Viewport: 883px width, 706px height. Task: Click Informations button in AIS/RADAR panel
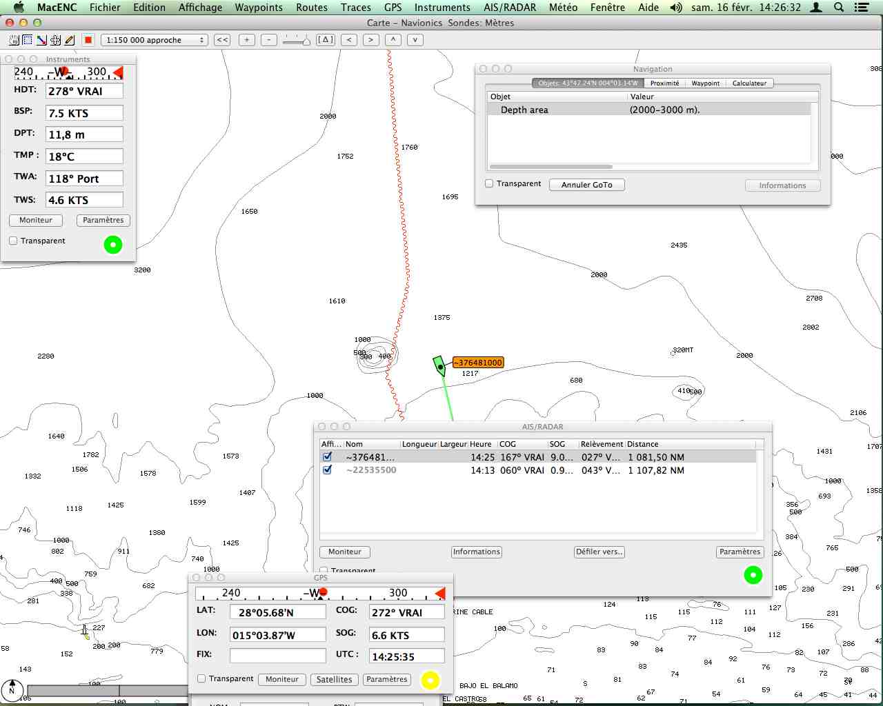click(x=477, y=552)
